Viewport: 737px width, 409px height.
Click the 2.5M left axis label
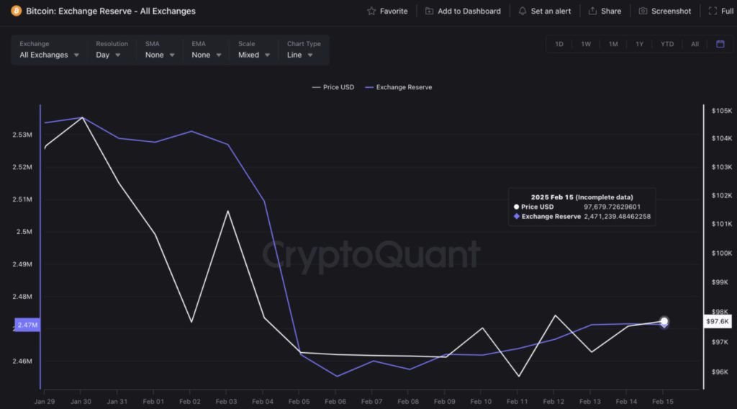[24, 232]
